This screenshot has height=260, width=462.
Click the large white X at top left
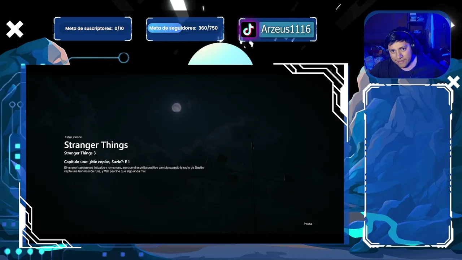[x=15, y=29]
